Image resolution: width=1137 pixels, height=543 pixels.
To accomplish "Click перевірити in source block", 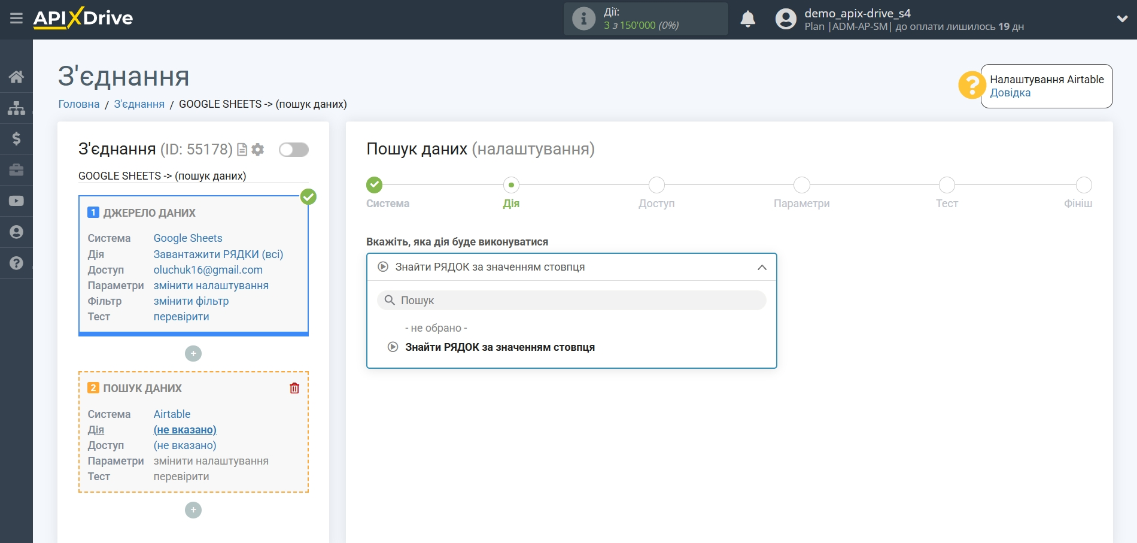I will (x=181, y=317).
